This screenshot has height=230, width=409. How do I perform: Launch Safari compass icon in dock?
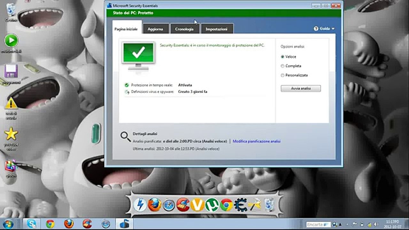pos(169,205)
